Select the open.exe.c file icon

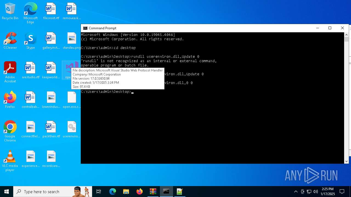coord(72,100)
